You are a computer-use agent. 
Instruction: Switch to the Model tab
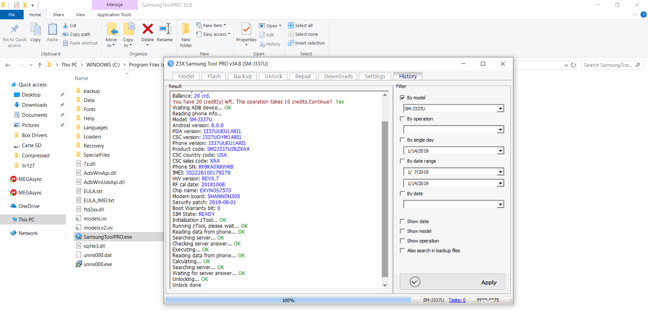click(186, 76)
